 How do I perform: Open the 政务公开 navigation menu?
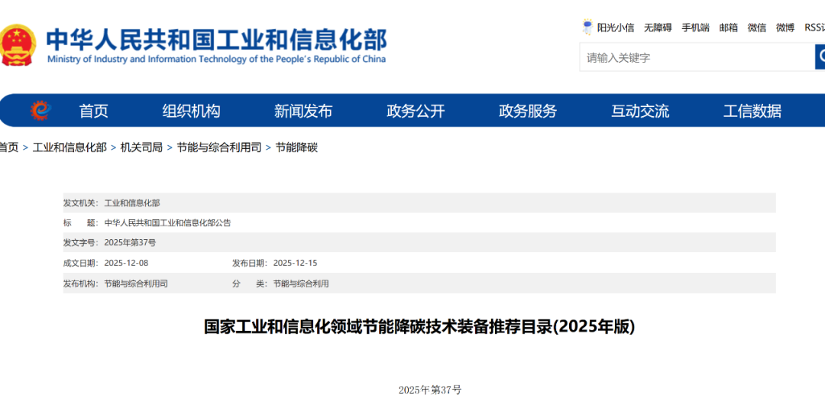pyautogui.click(x=416, y=111)
